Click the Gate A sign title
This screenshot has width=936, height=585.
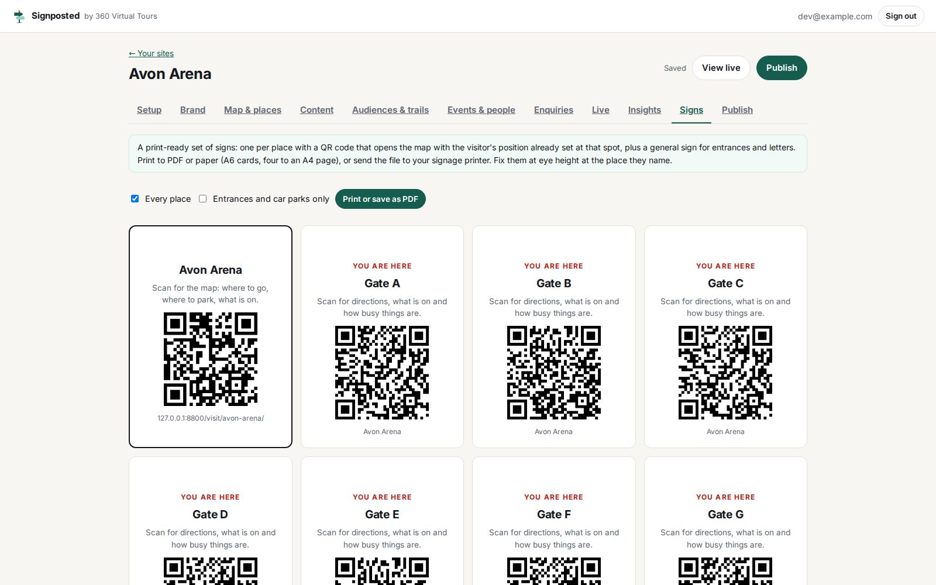(x=382, y=284)
